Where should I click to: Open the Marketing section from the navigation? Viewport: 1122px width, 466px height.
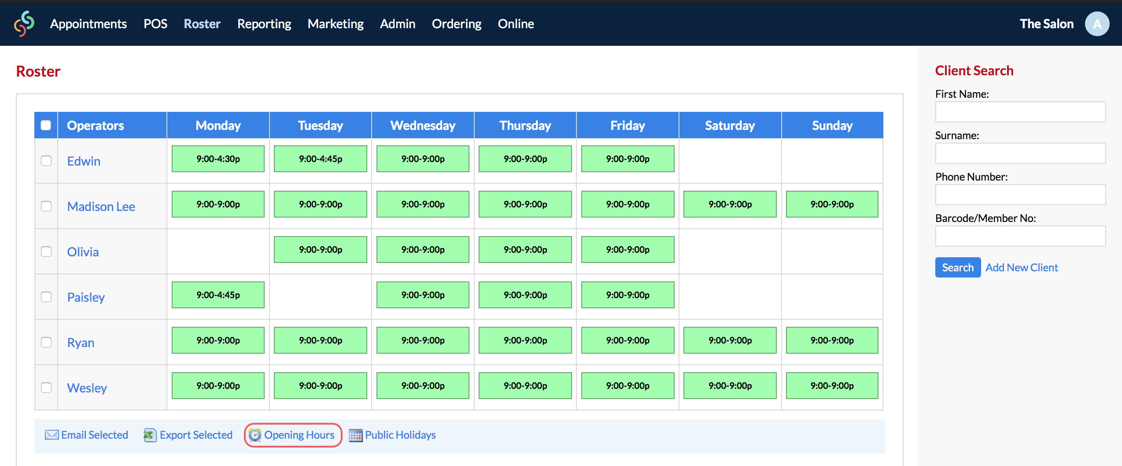[336, 24]
